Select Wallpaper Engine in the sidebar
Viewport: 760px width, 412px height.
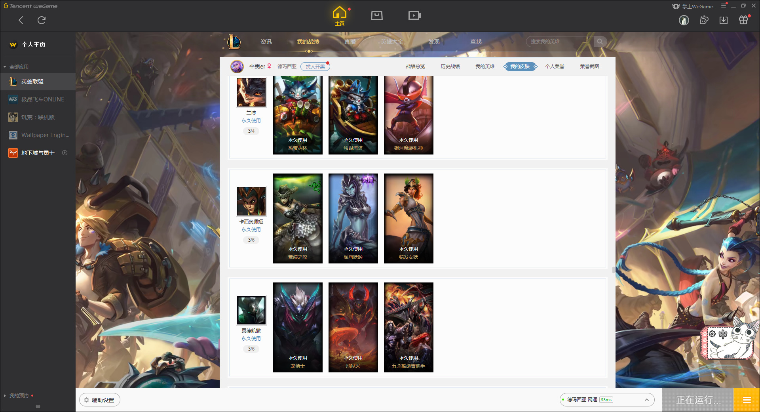(x=38, y=135)
